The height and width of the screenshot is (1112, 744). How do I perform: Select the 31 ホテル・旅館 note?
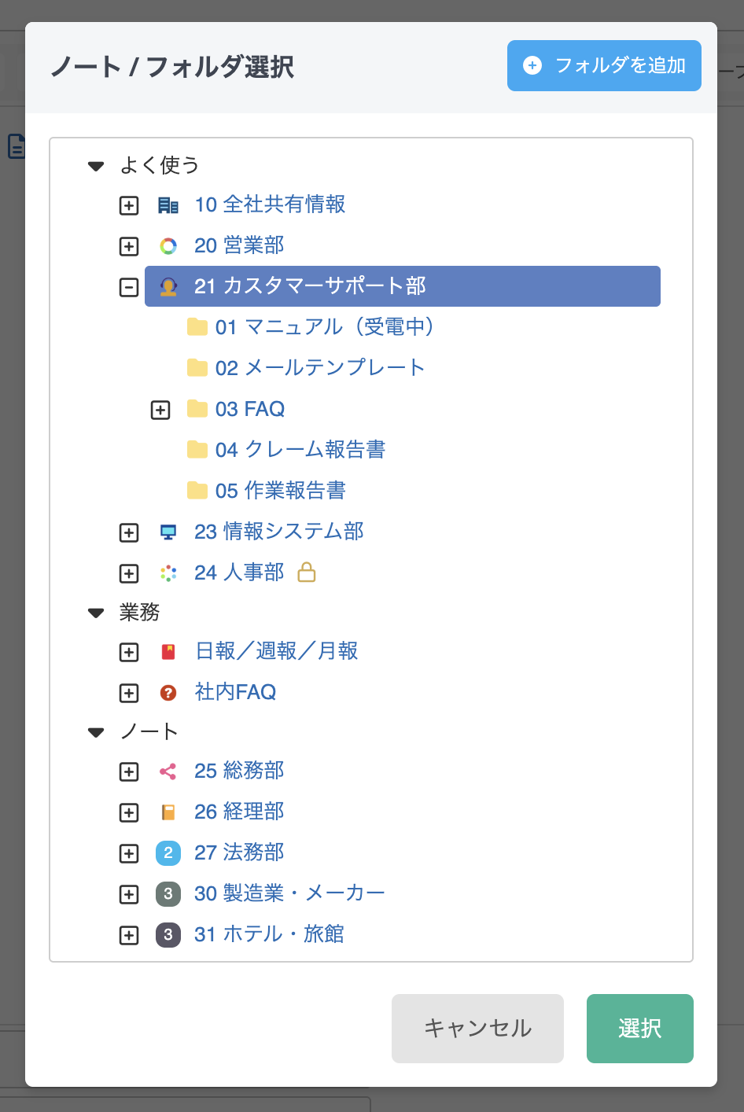tap(269, 934)
